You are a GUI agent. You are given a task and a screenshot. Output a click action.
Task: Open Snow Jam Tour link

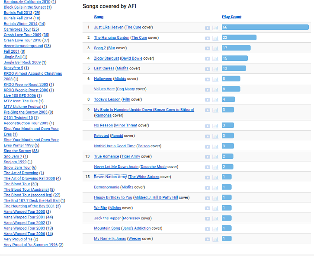(x=17, y=168)
